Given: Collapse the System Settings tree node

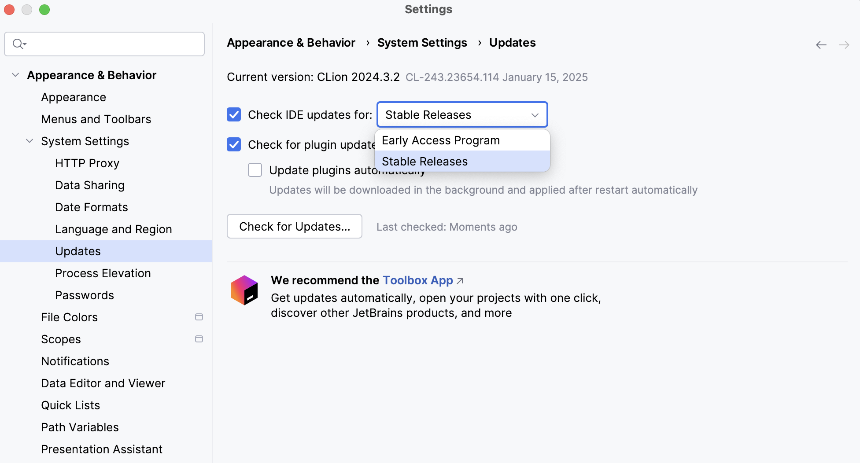Looking at the screenshot, I should tap(30, 141).
